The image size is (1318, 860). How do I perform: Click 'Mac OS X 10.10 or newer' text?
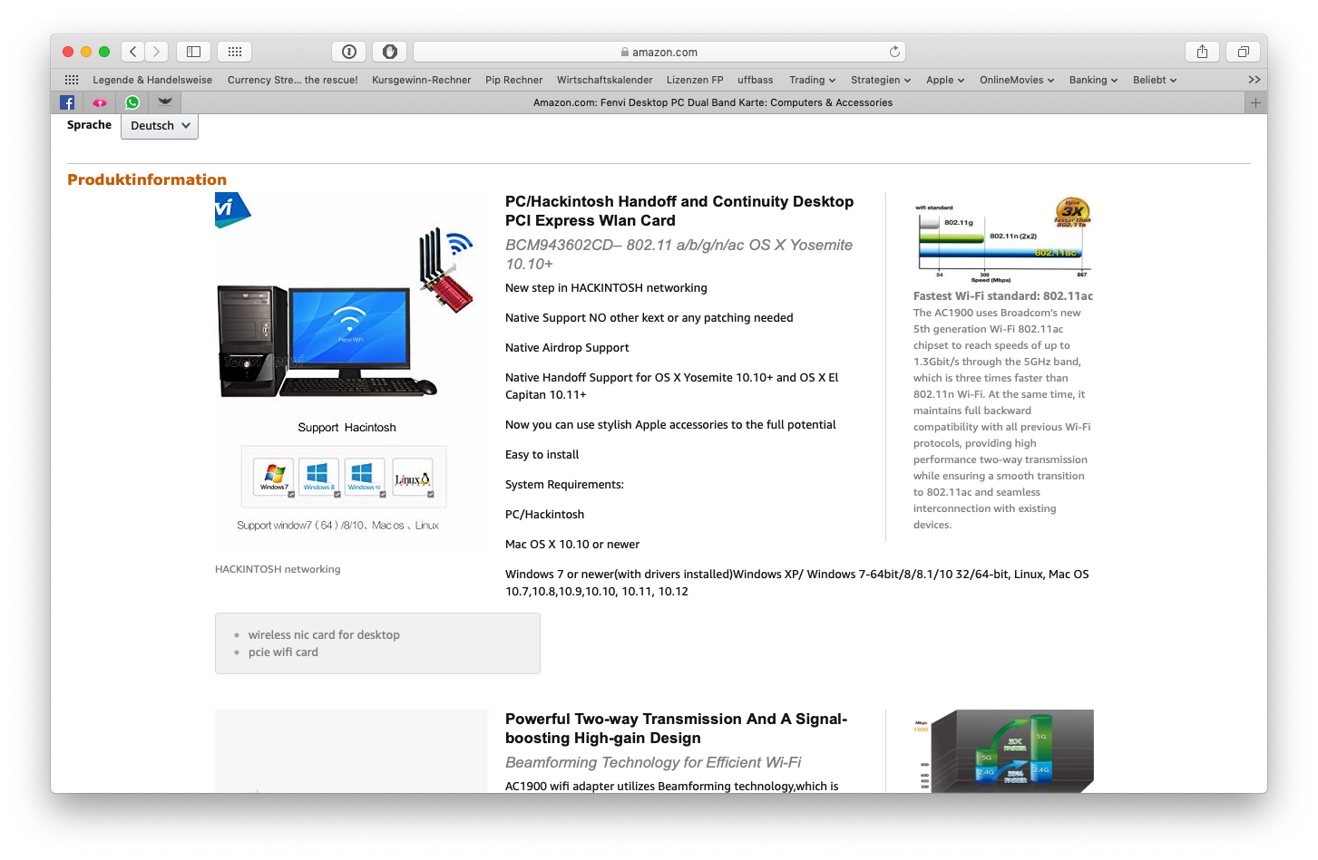click(572, 545)
